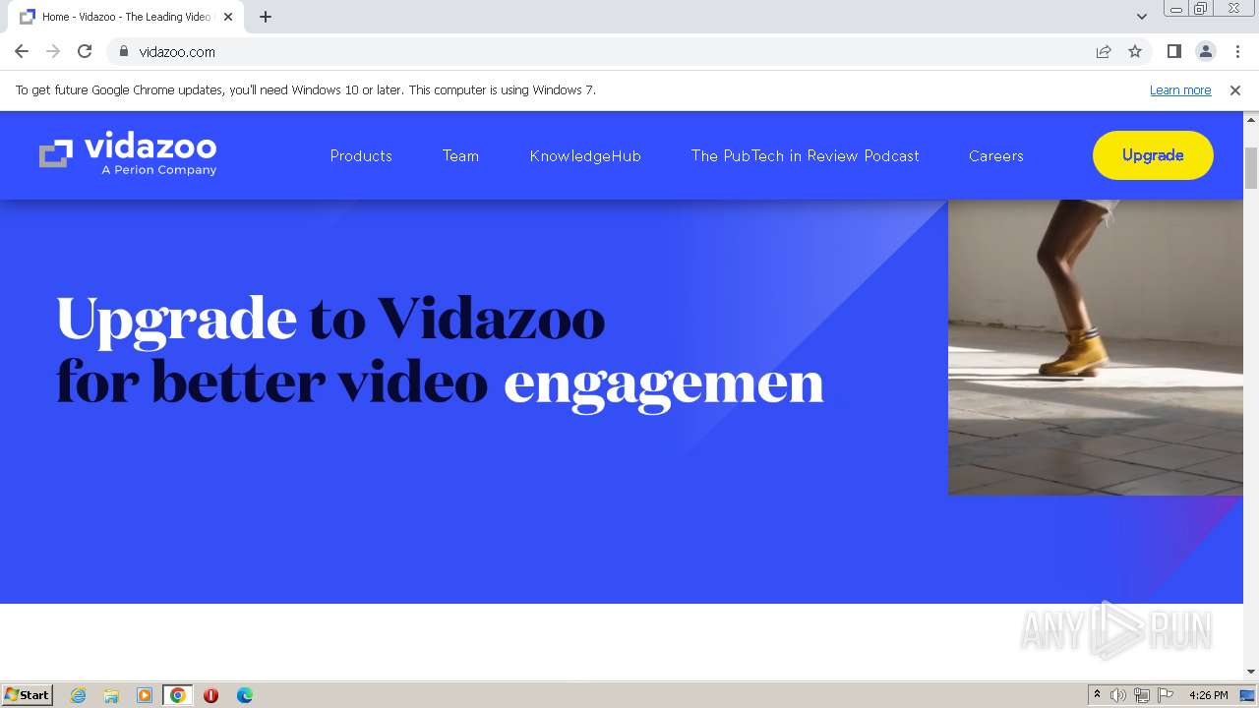
Task: Open the KnowledgeHub menu item
Action: pyautogui.click(x=585, y=155)
